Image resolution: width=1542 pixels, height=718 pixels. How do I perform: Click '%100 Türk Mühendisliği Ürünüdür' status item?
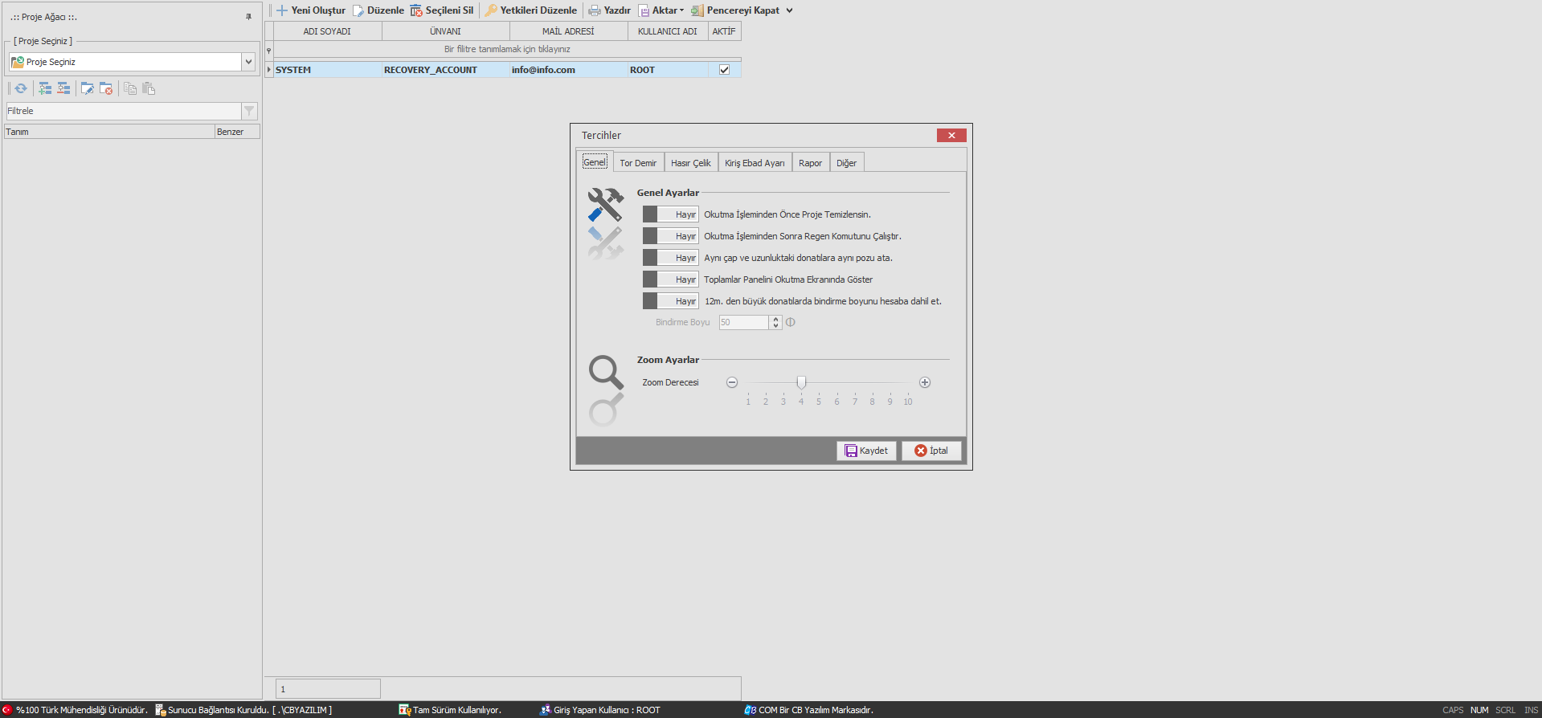76,710
